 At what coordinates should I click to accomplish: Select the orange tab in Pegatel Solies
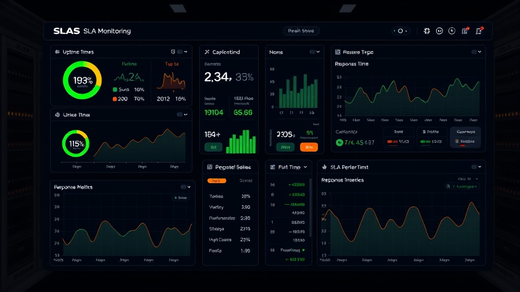pos(216,181)
